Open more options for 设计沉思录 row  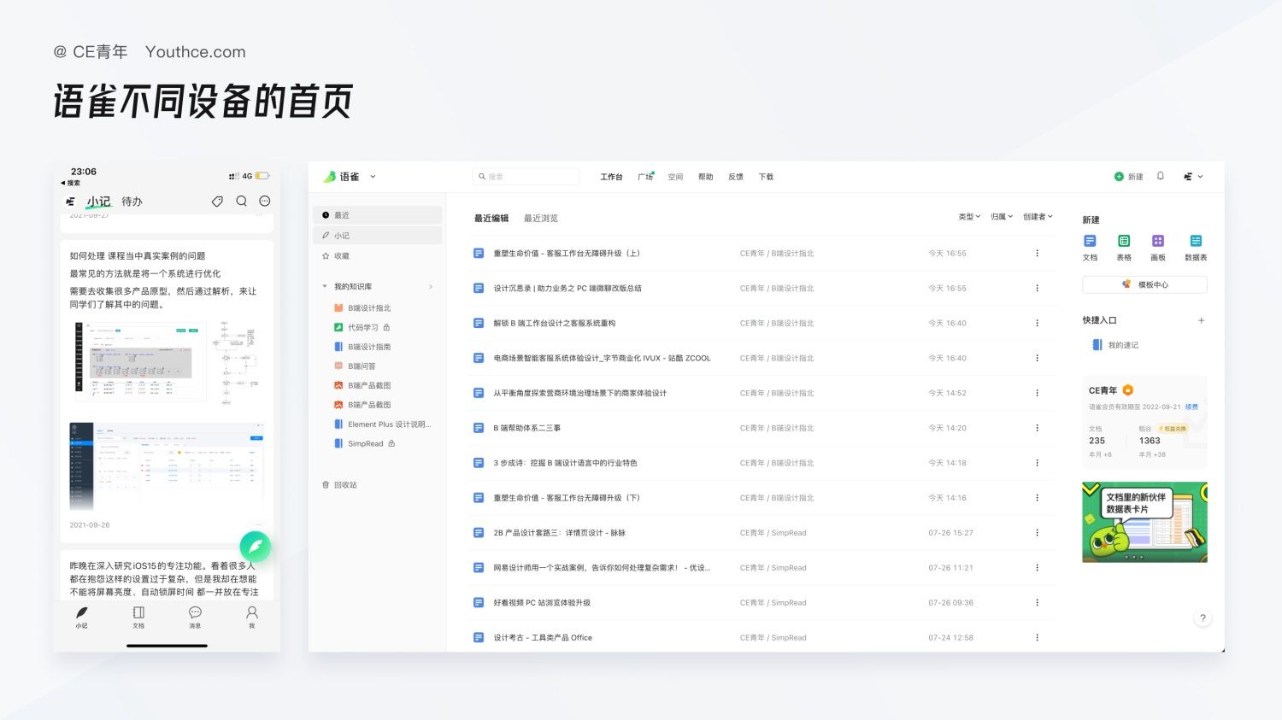(x=1037, y=289)
